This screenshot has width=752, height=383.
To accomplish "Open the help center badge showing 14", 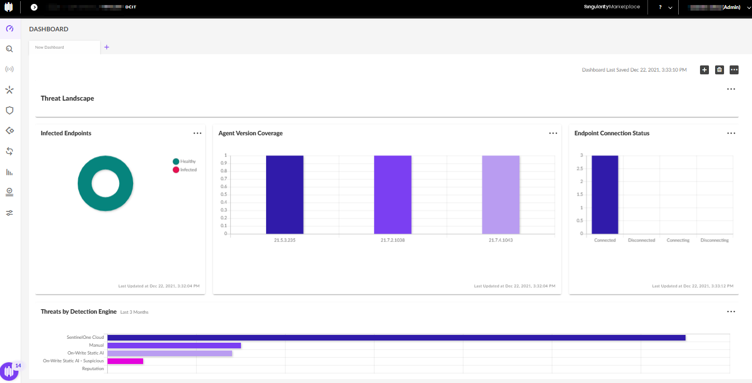I will (10, 371).
